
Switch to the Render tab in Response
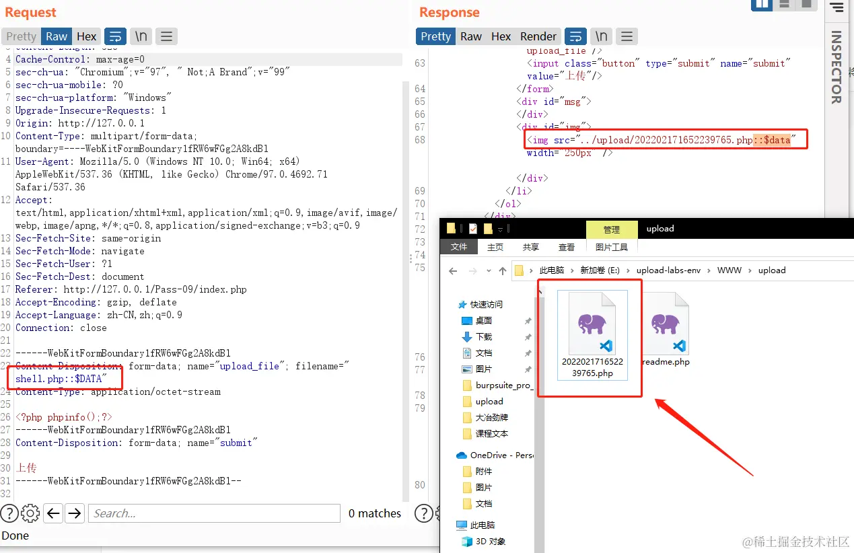coord(538,36)
